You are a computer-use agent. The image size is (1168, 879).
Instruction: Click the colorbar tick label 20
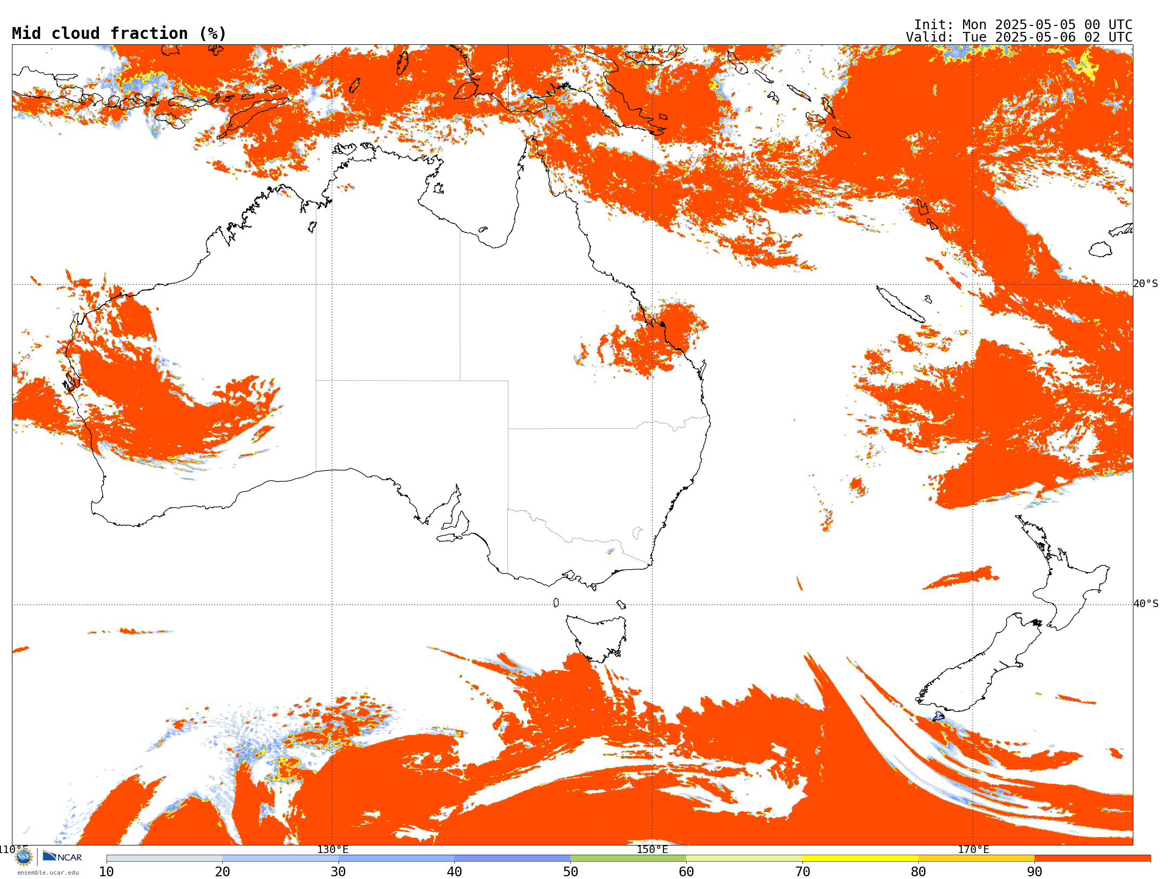222,872
